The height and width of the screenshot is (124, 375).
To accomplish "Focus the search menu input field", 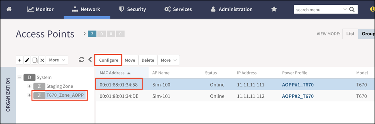I will (x=318, y=10).
